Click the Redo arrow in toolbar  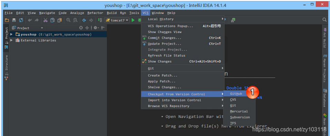37,20
